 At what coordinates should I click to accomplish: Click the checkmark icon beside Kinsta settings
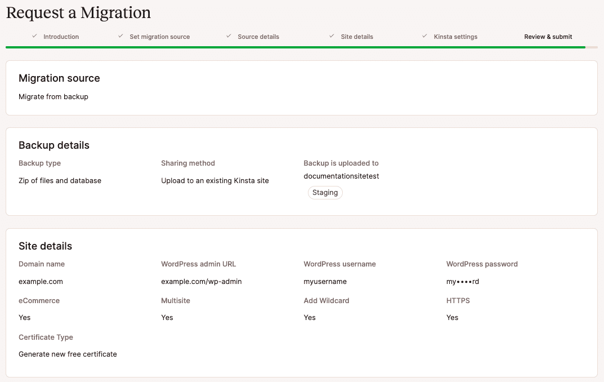click(x=424, y=36)
